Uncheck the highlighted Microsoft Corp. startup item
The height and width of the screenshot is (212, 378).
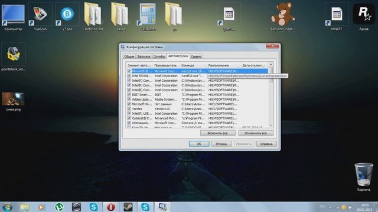pos(129,71)
